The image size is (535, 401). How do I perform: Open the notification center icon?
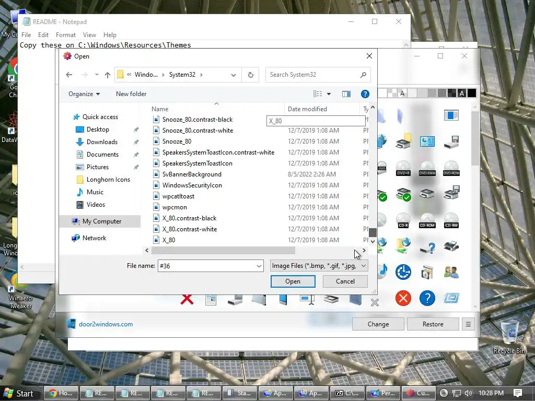point(517,393)
